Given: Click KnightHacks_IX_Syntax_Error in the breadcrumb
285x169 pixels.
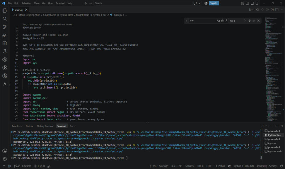Looking at the screenshot, I should click(x=91, y=15).
